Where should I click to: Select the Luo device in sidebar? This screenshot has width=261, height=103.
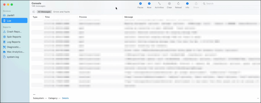point(15,20)
